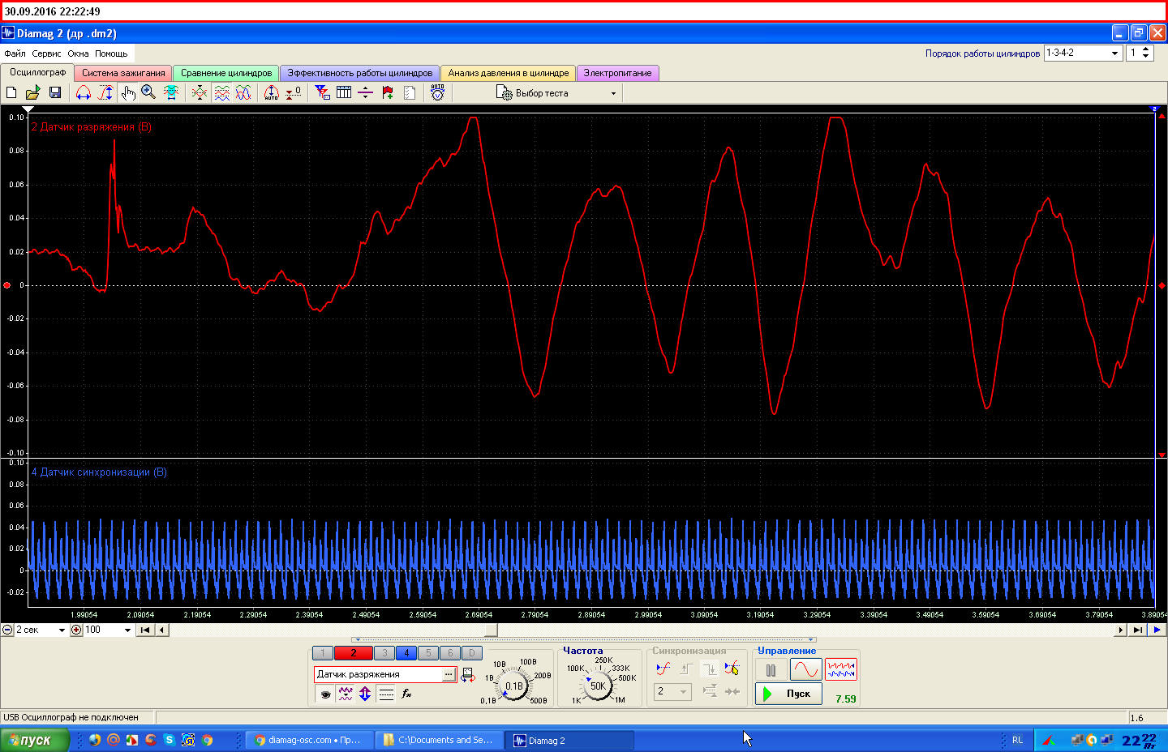The height and width of the screenshot is (752, 1168).
Task: Click the red-blue sine waves icon
Action: pyautogui.click(x=243, y=92)
